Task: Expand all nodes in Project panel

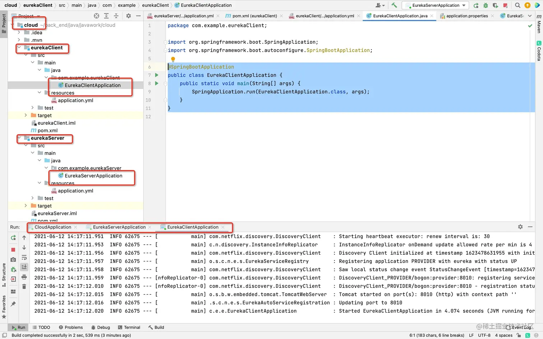Action: [x=106, y=16]
